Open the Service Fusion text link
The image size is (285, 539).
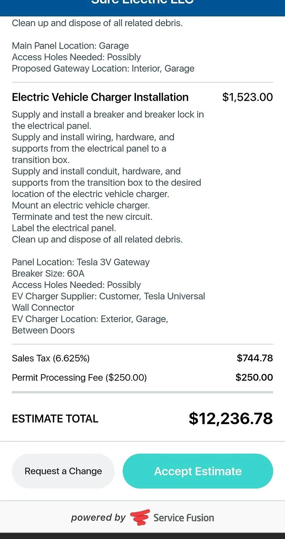pos(184,518)
